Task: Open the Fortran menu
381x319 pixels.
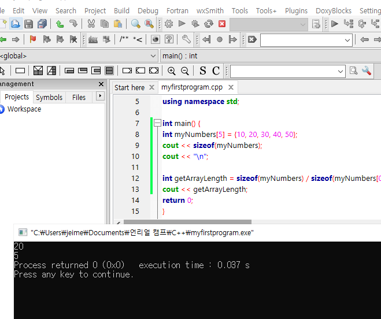Action: [x=177, y=10]
